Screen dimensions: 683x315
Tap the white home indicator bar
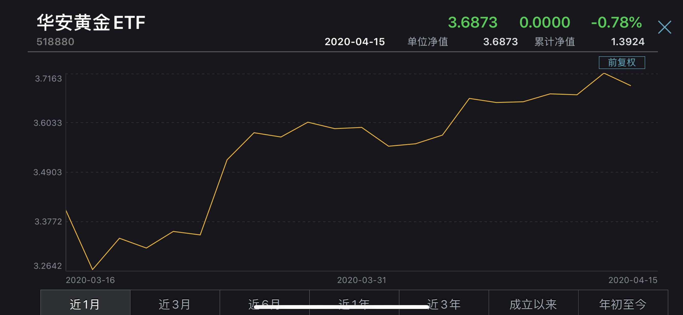point(341,307)
